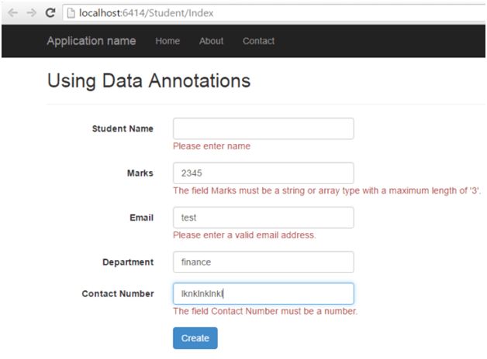487x359 pixels.
Task: Focus the localhost URL address bar
Action: [233, 13]
